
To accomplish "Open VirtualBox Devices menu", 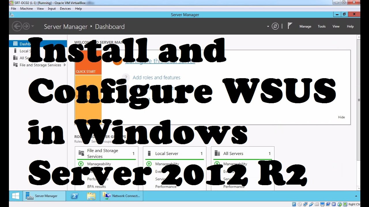I will click(x=65, y=9).
